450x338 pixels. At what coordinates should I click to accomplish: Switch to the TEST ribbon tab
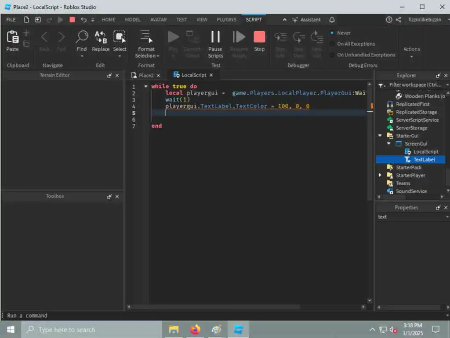(x=181, y=19)
